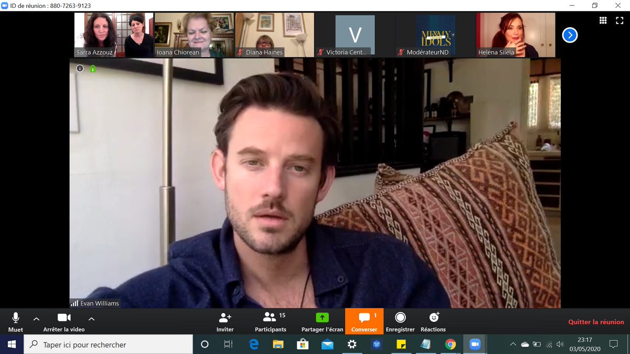The height and width of the screenshot is (354, 630).
Task: Open Task View in taskbar
Action: [228, 345]
